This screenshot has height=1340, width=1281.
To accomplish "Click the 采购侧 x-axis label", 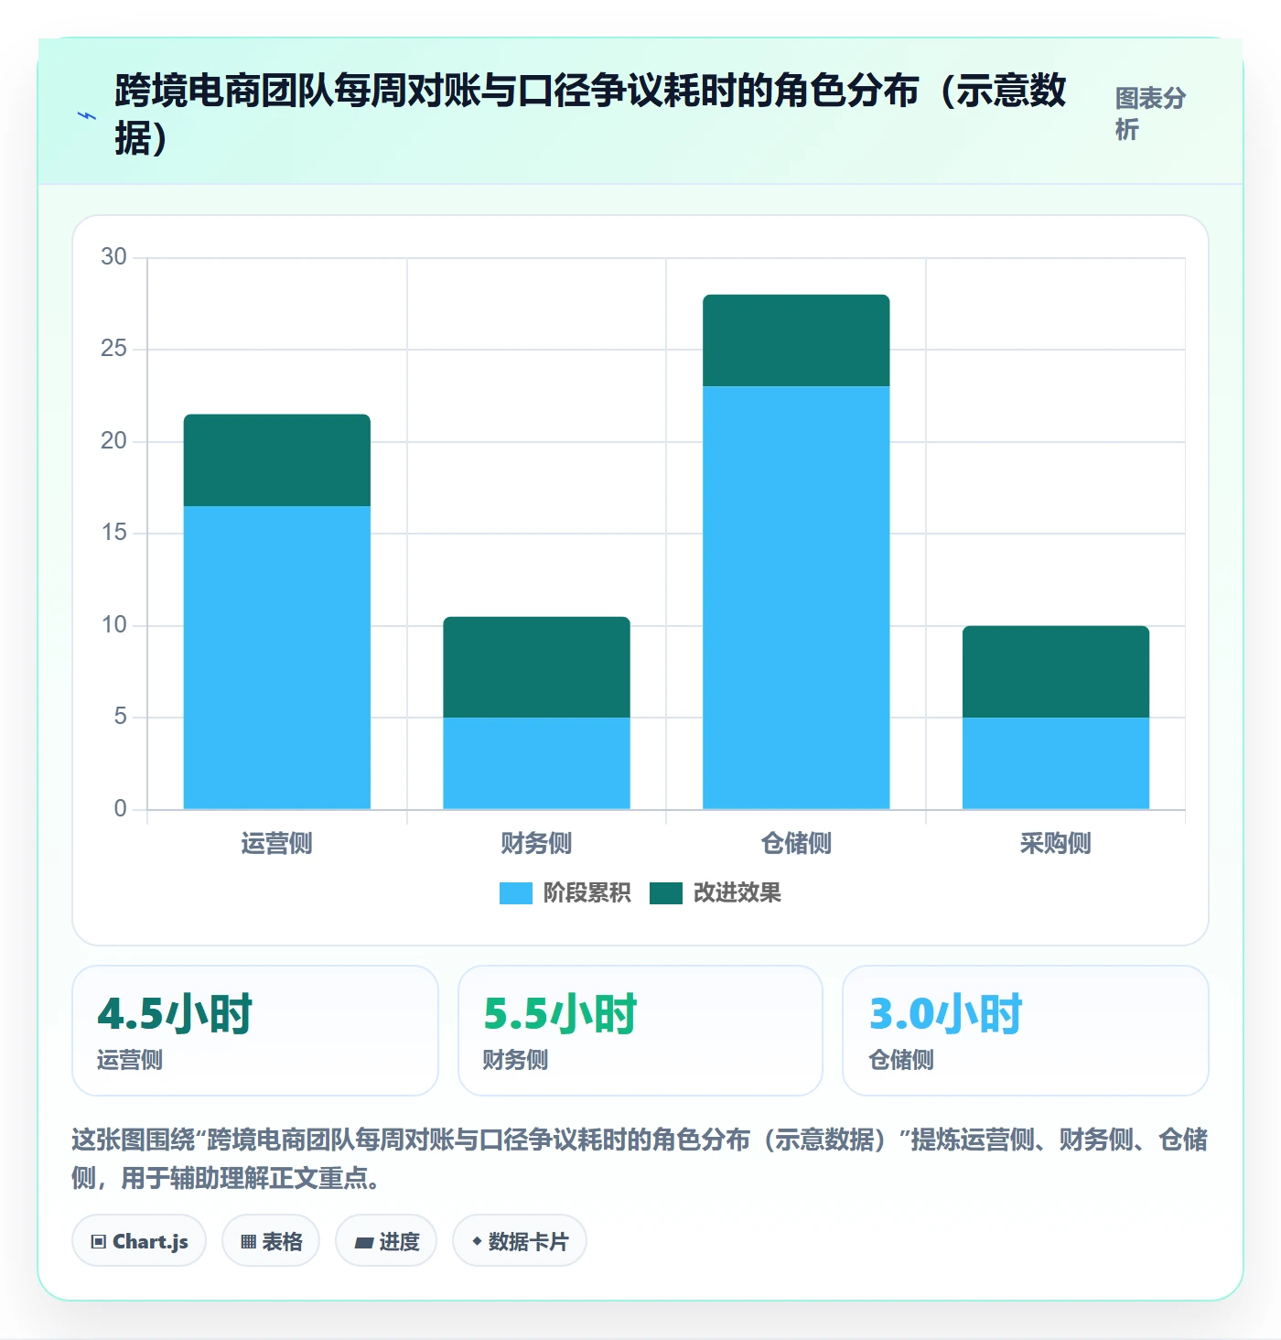I will coord(1056,843).
